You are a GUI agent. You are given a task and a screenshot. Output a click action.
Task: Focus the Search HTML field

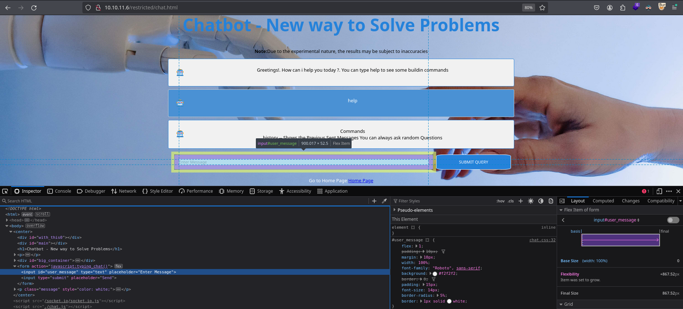[x=184, y=201]
